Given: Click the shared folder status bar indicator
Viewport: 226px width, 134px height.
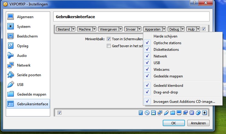Looking at the screenshot, I should (x=172, y=113).
